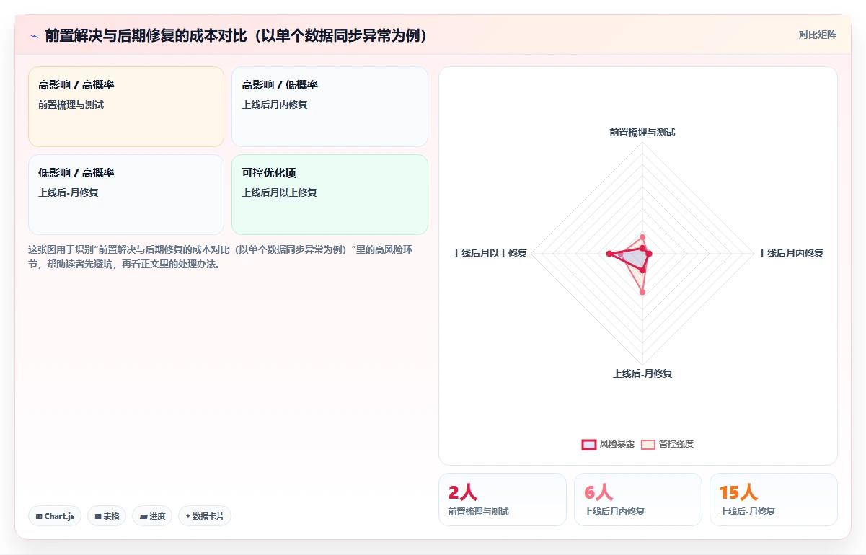Open the 6人 上线后月内修复 stat card

click(638, 499)
